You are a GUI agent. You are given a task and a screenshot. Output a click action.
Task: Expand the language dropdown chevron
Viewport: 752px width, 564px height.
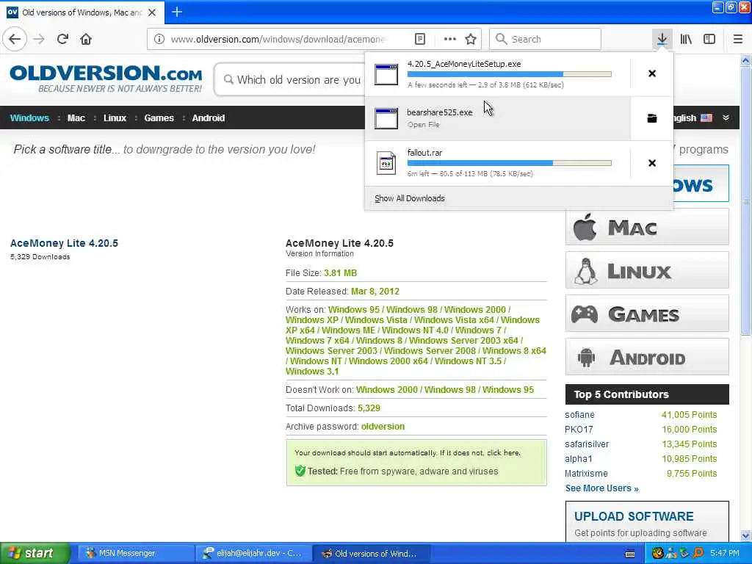726,117
